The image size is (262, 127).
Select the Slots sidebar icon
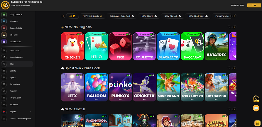pyautogui.click(x=4, y=64)
